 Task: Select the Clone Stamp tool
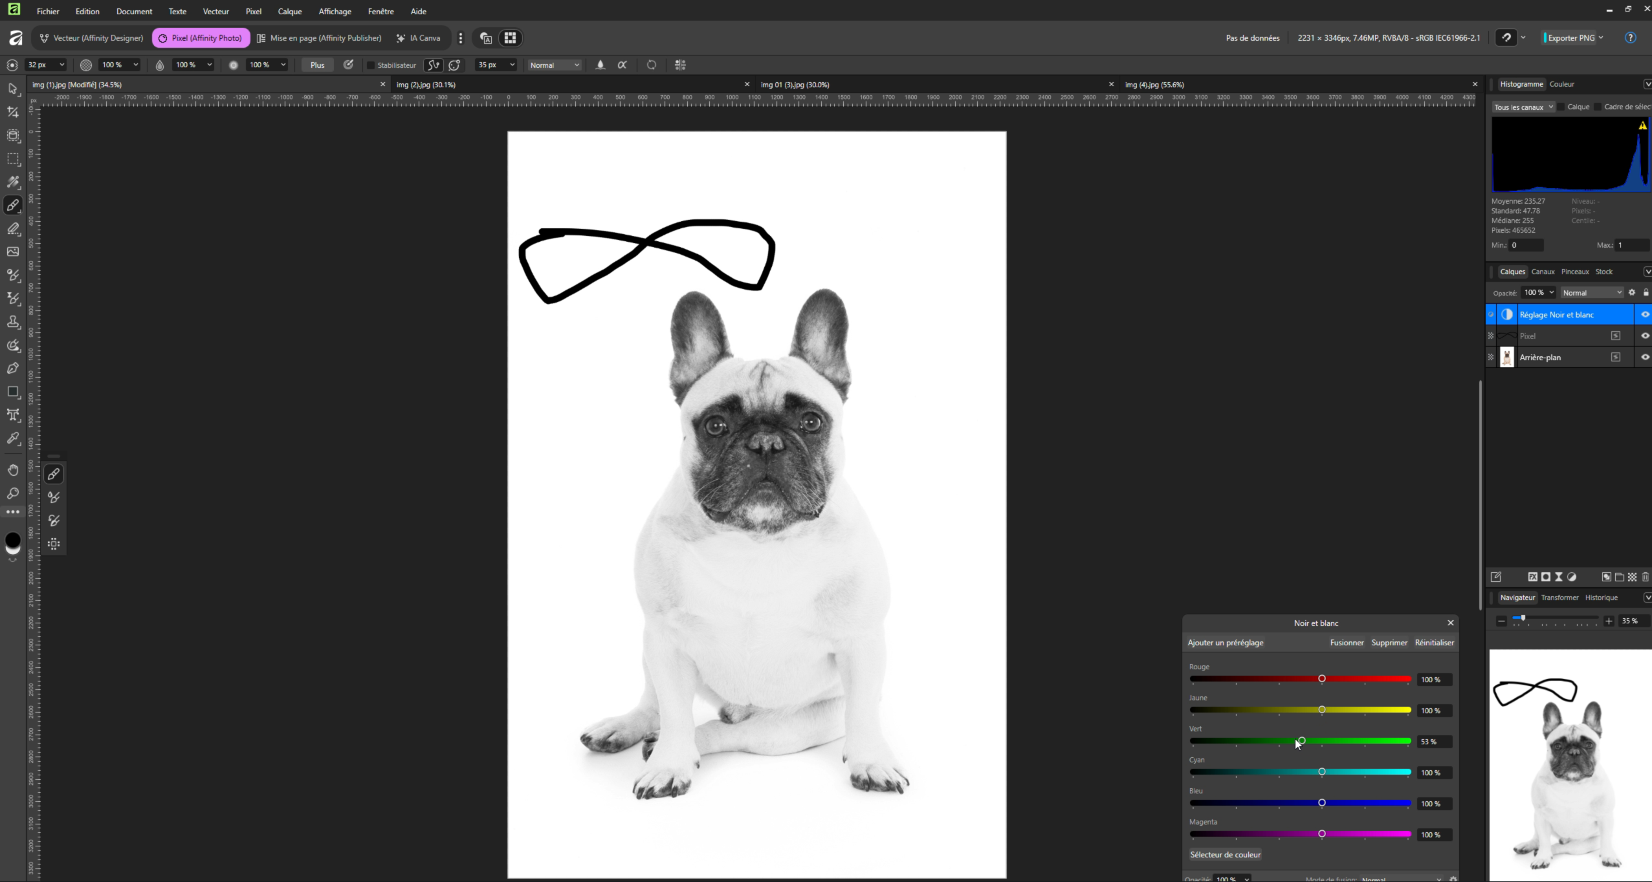point(13,322)
